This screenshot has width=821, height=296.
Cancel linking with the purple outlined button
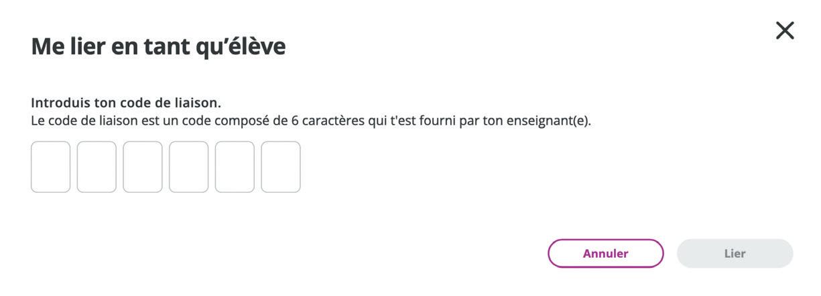tap(606, 253)
